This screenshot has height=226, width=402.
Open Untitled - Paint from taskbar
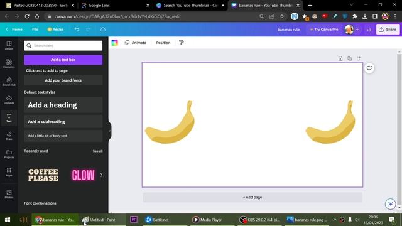(x=102, y=220)
